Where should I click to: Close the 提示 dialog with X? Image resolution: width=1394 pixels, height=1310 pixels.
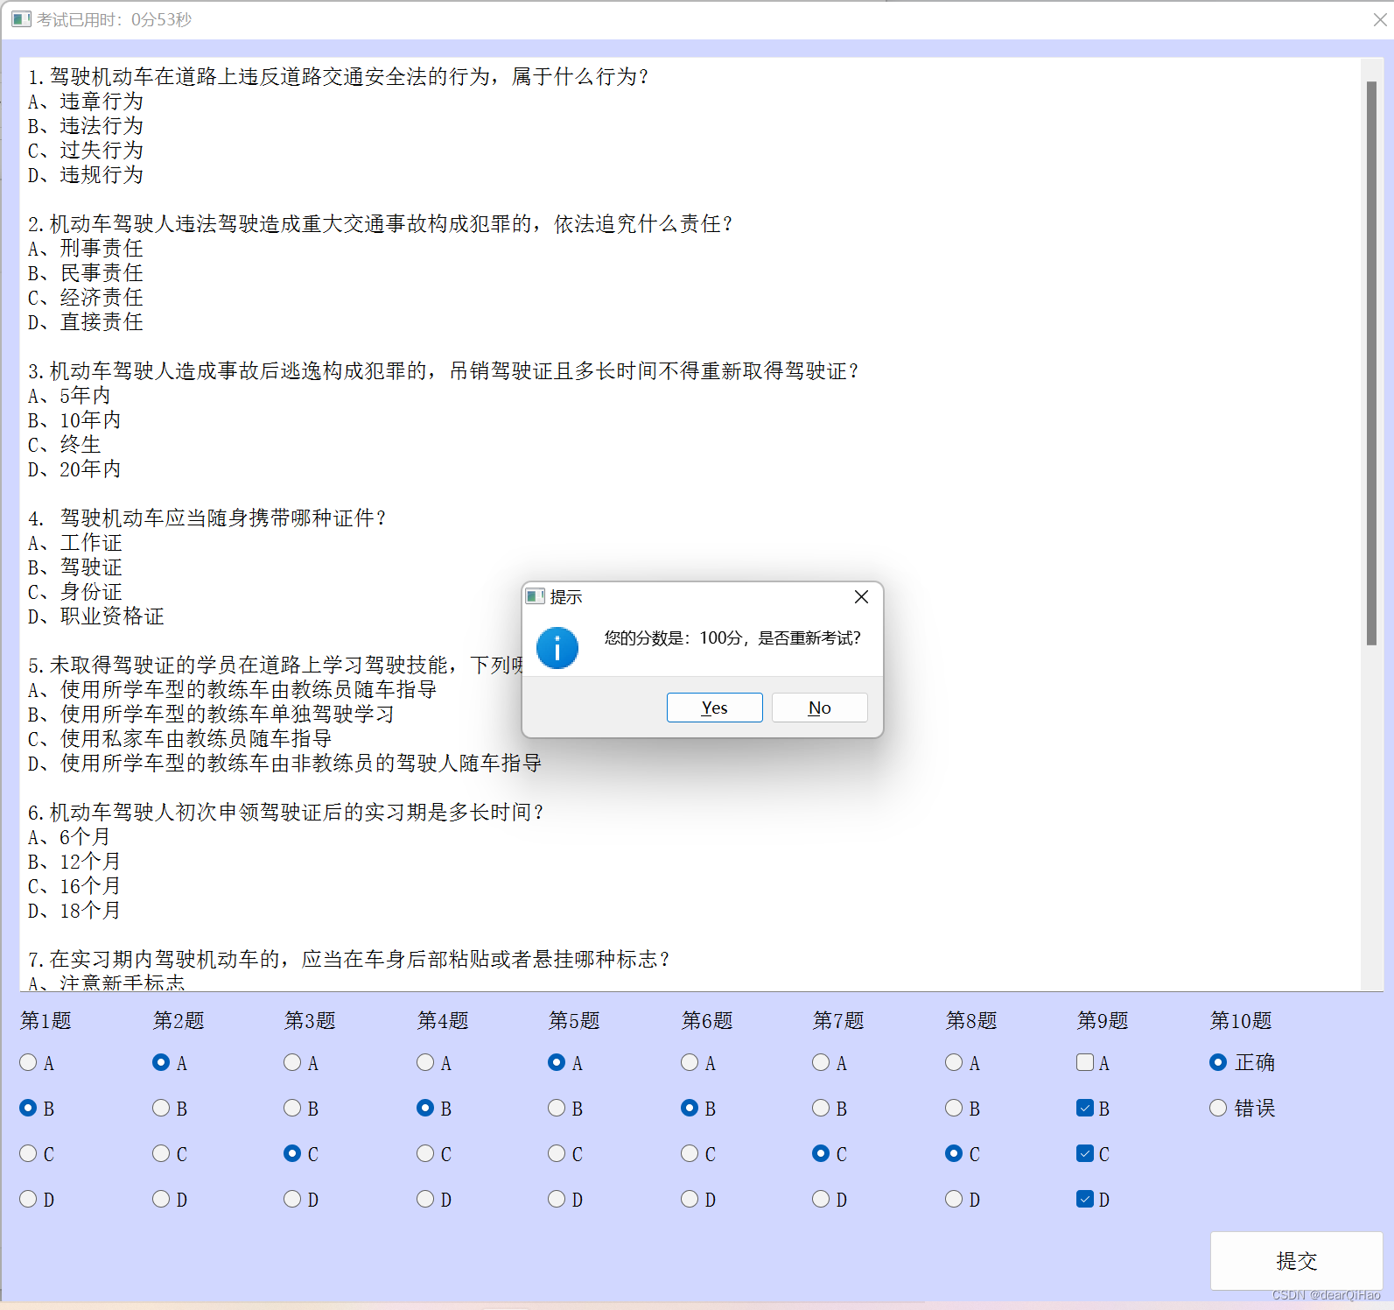(861, 596)
